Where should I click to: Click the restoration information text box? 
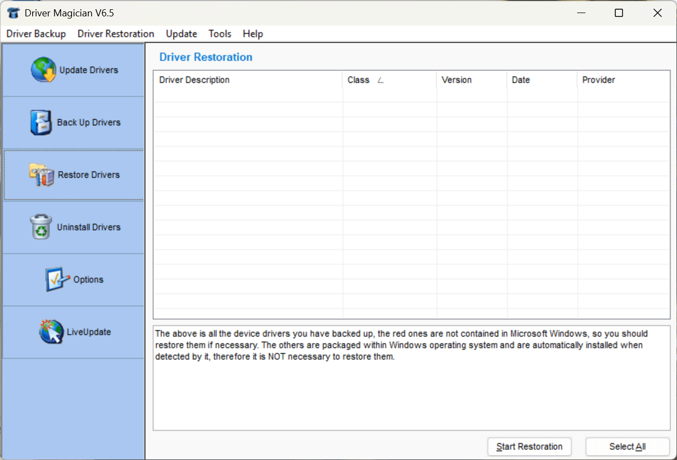(x=411, y=378)
